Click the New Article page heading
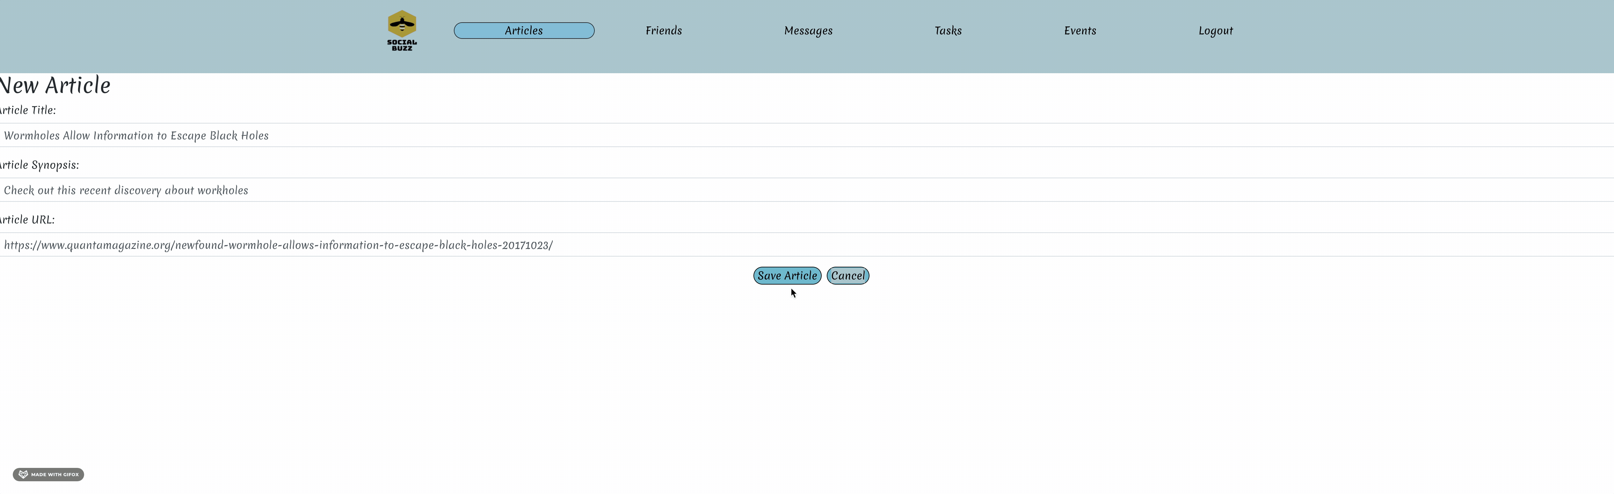The height and width of the screenshot is (494, 1614). click(55, 85)
